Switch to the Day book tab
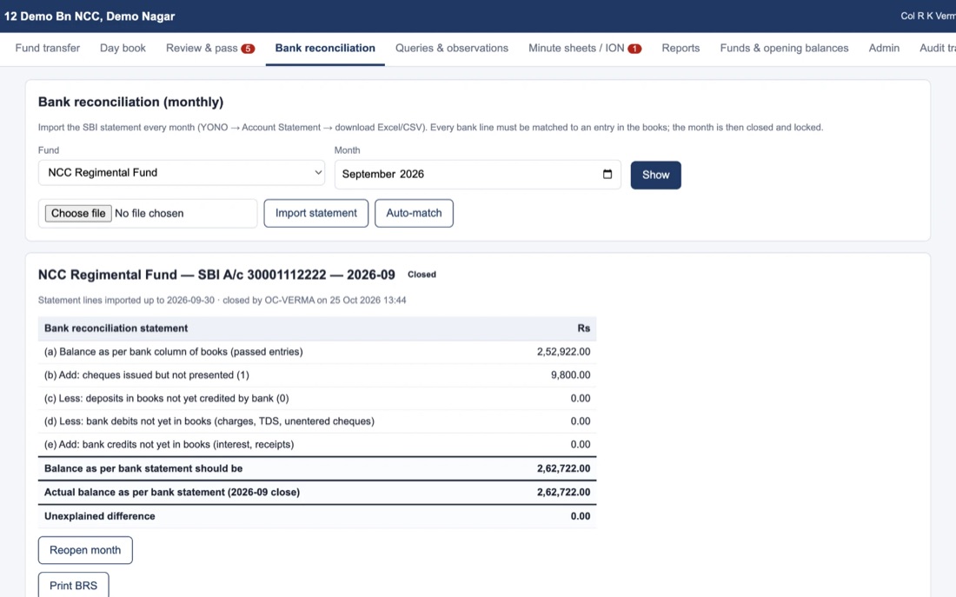This screenshot has height=597, width=956. tap(123, 48)
